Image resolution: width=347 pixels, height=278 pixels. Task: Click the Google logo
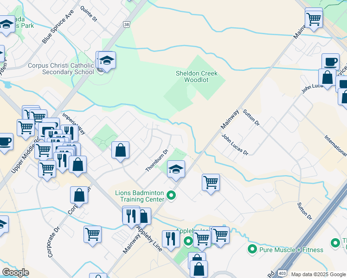point(15,272)
